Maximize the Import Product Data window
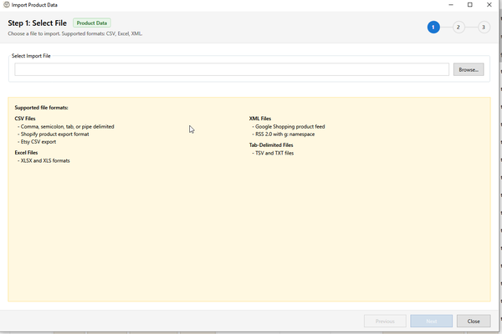This screenshot has width=502, height=334. coord(470,5)
